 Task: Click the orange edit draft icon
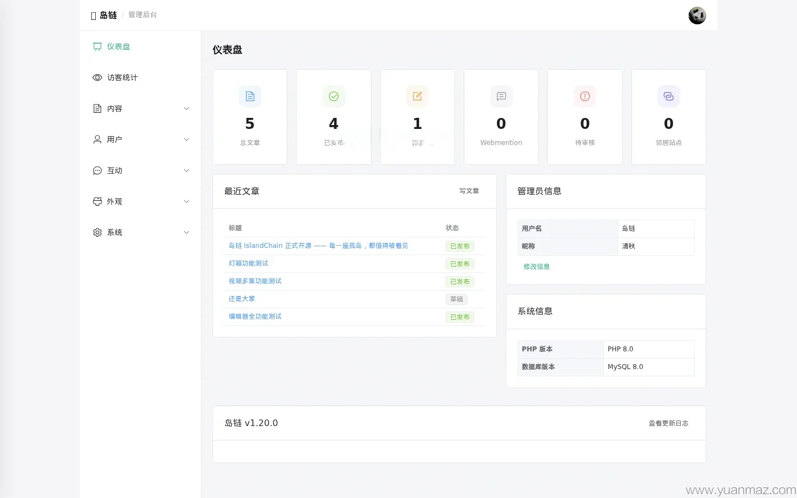click(x=417, y=96)
